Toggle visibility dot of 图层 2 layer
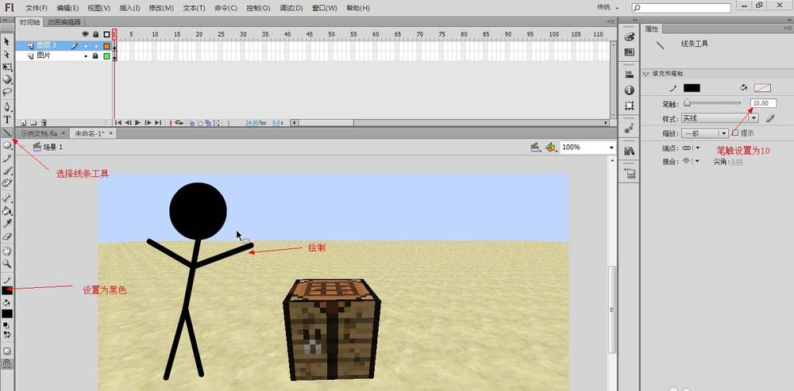The image size is (794, 391). click(x=85, y=46)
